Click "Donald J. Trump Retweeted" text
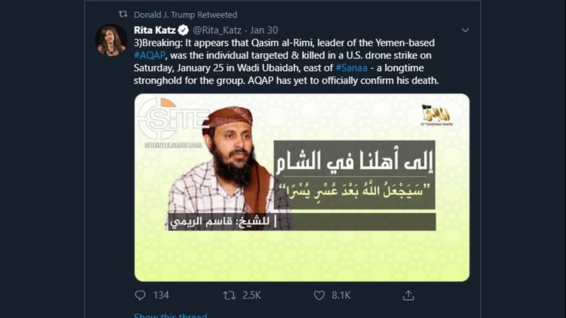Screen dimensions: 566x318 (185, 15)
